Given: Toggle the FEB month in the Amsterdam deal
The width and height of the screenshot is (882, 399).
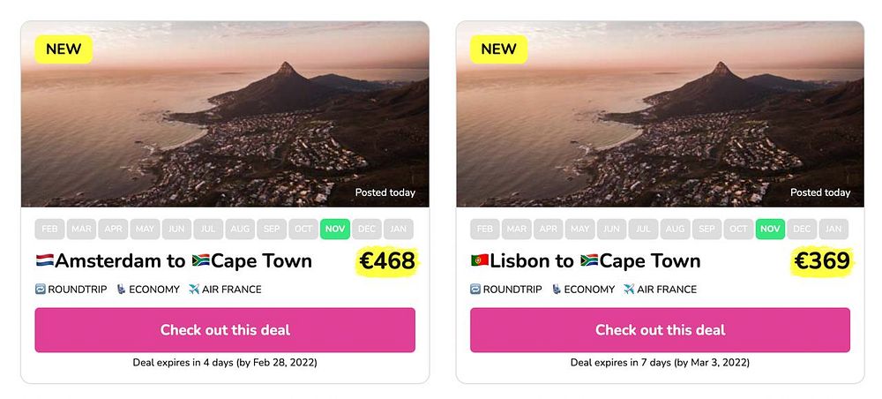Looking at the screenshot, I should 50,230.
